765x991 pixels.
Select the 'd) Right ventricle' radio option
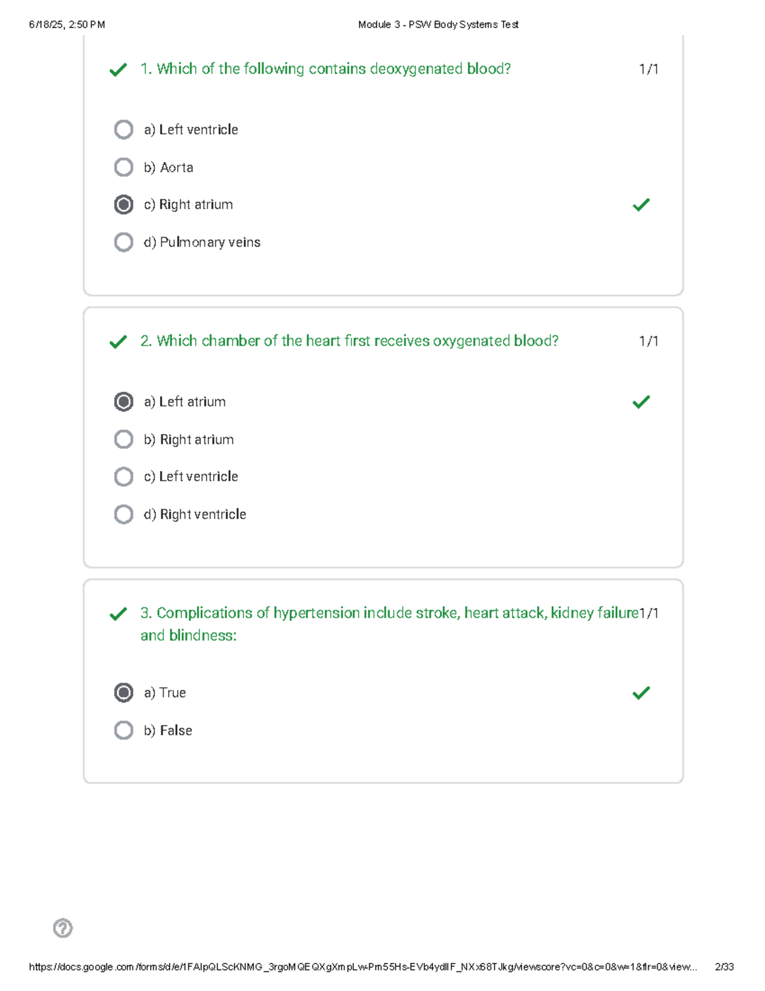(x=124, y=514)
